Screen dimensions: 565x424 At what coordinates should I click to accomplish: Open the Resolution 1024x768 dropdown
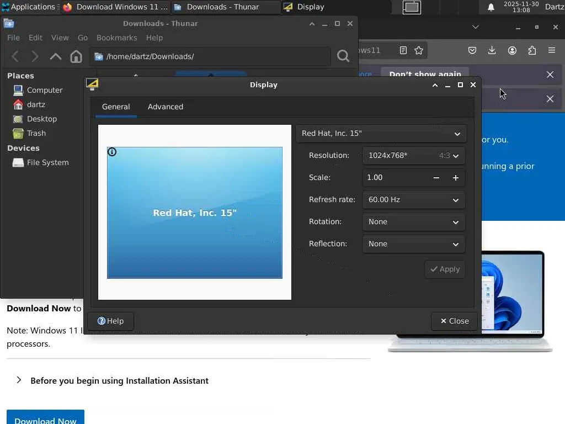pos(414,156)
